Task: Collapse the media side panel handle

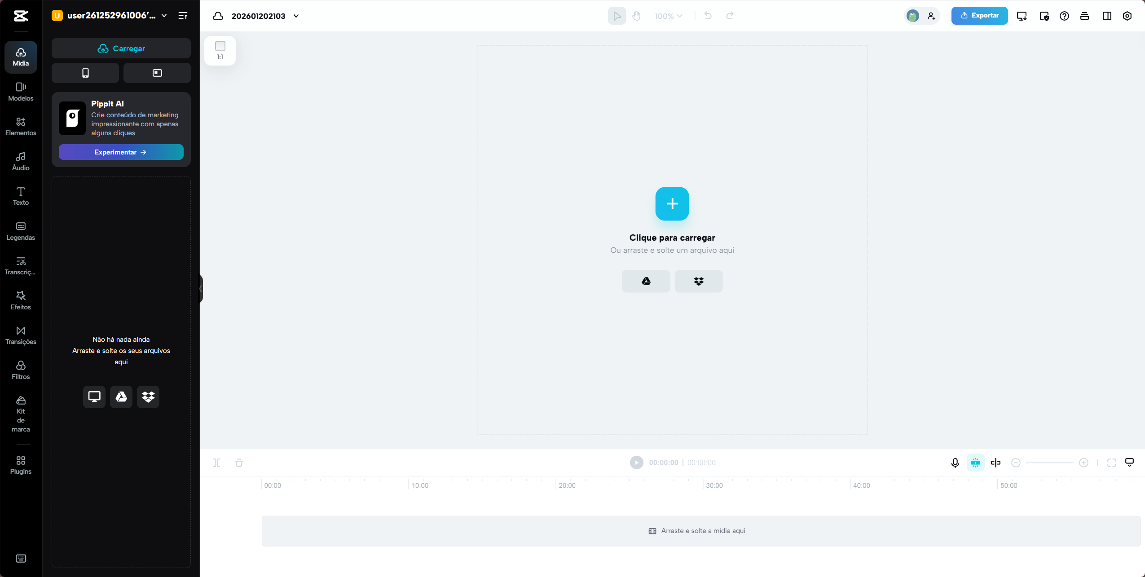Action: tap(201, 289)
